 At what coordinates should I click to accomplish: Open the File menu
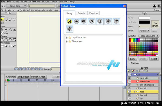coord(3,2)
